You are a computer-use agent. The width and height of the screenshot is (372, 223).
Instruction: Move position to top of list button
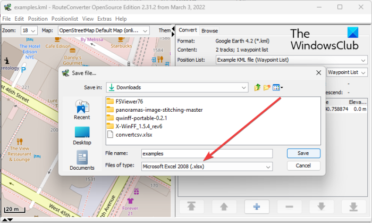[x=191, y=207]
